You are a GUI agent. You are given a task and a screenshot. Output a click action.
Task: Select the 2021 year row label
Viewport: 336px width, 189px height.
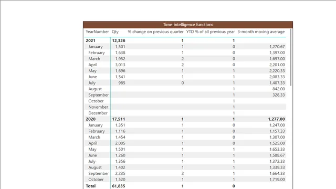90,40
